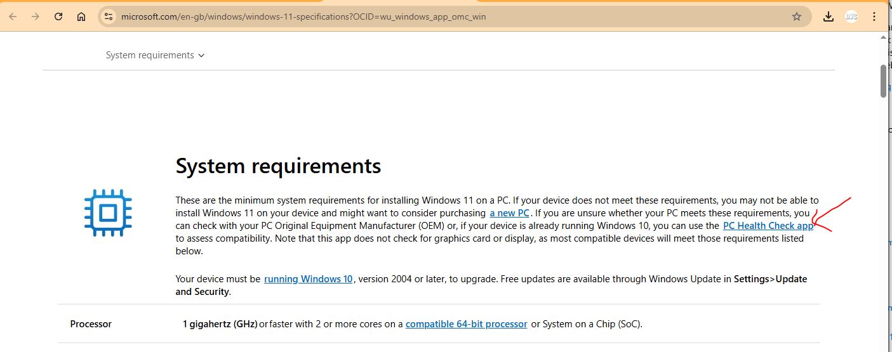
Task: Open the browser downloads icon
Action: pyautogui.click(x=829, y=17)
